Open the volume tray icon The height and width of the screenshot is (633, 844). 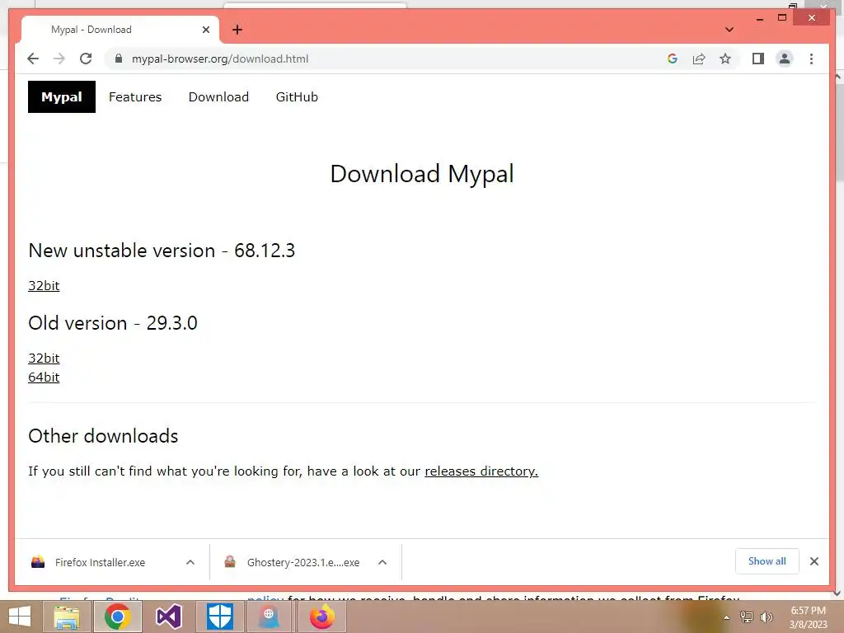766,617
